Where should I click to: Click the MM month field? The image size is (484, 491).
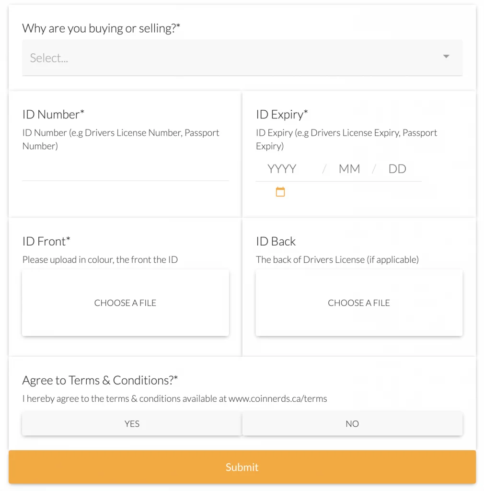[349, 169]
